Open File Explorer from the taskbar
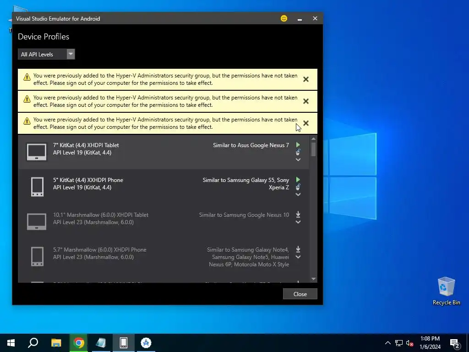The image size is (469, 352). pos(56,343)
